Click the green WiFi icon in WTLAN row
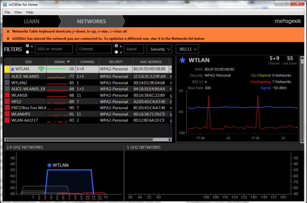307x203 pixels. point(41,69)
